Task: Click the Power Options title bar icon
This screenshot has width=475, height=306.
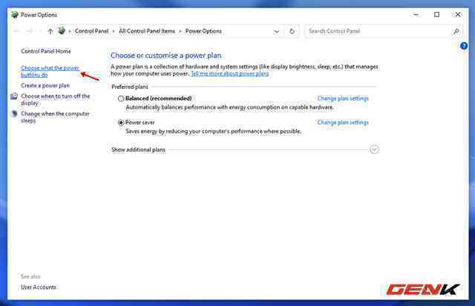Action: [15, 15]
